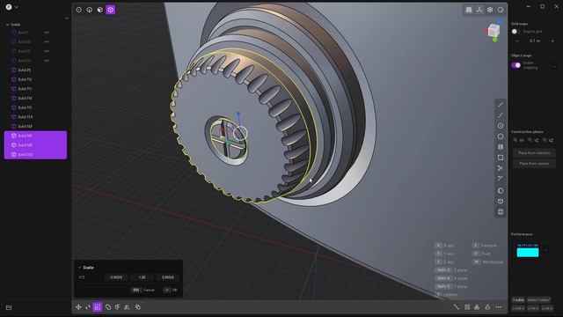Screen dimensions: 563x317
Task: Select the edge selection mode icon
Action: [90, 10]
